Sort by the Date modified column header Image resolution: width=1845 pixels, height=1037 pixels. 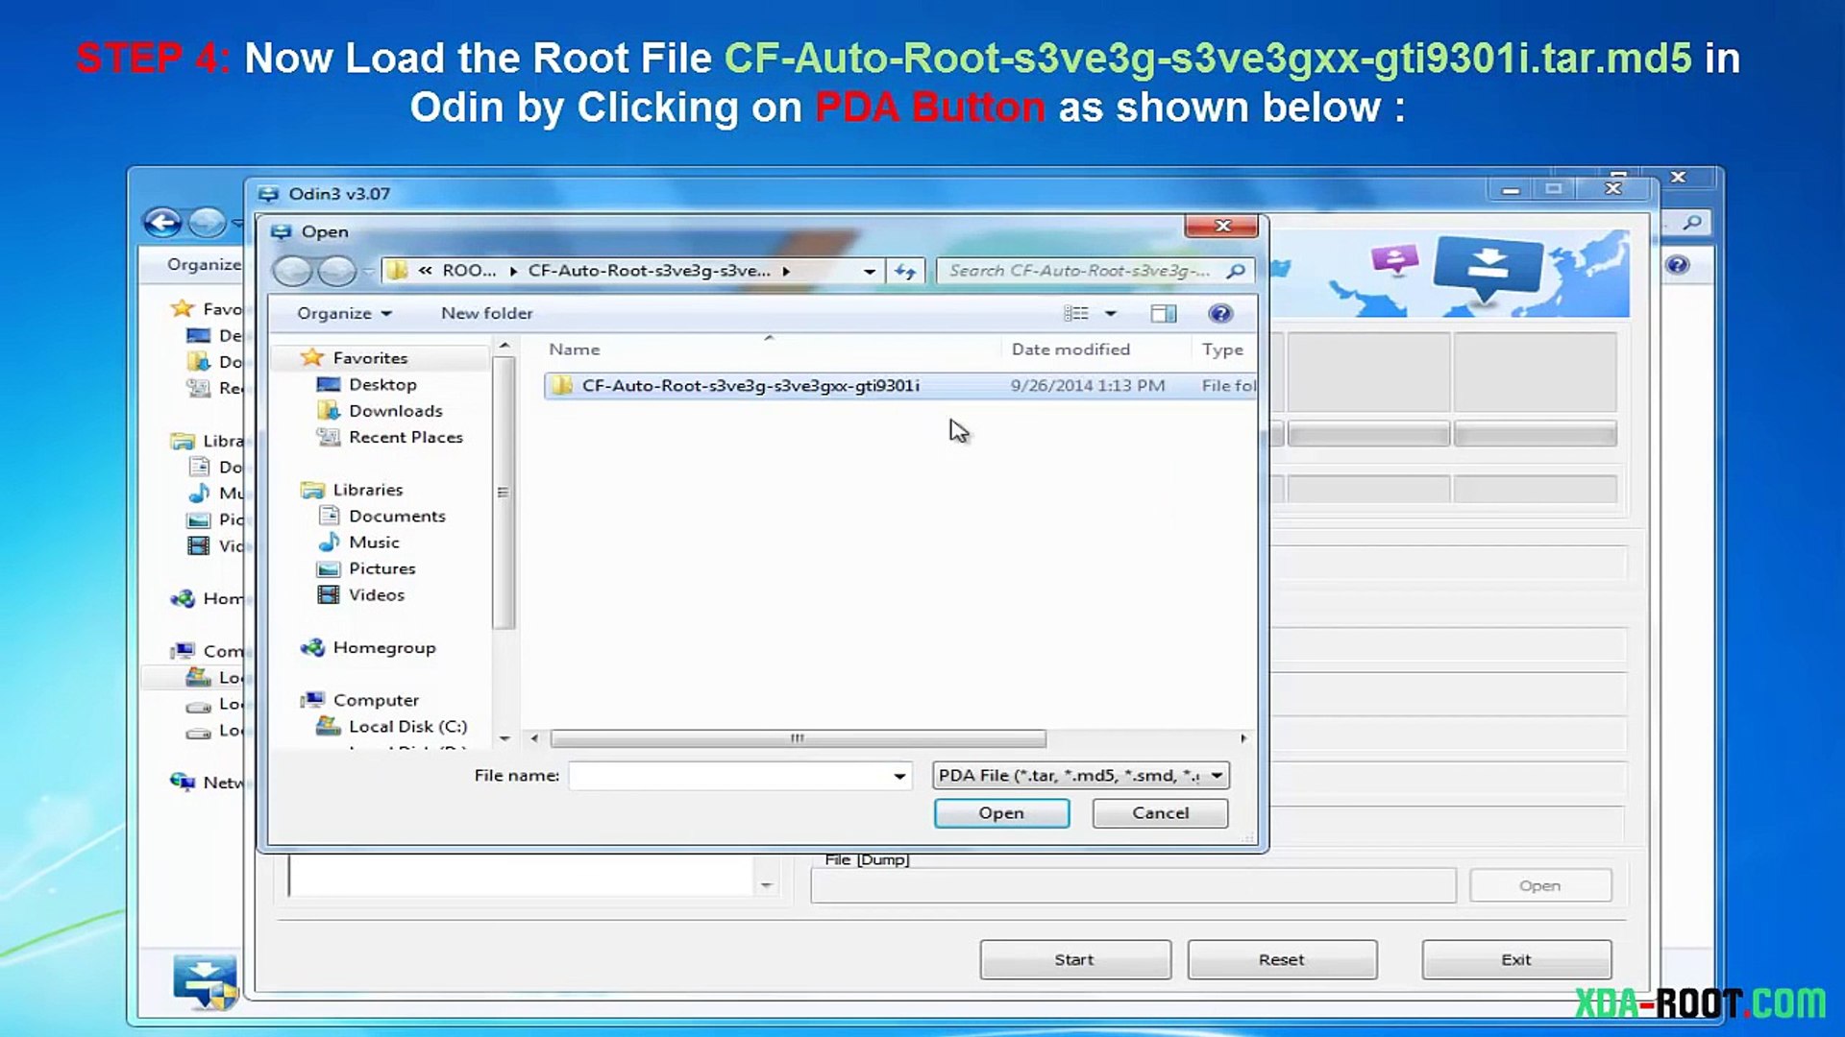point(1070,350)
